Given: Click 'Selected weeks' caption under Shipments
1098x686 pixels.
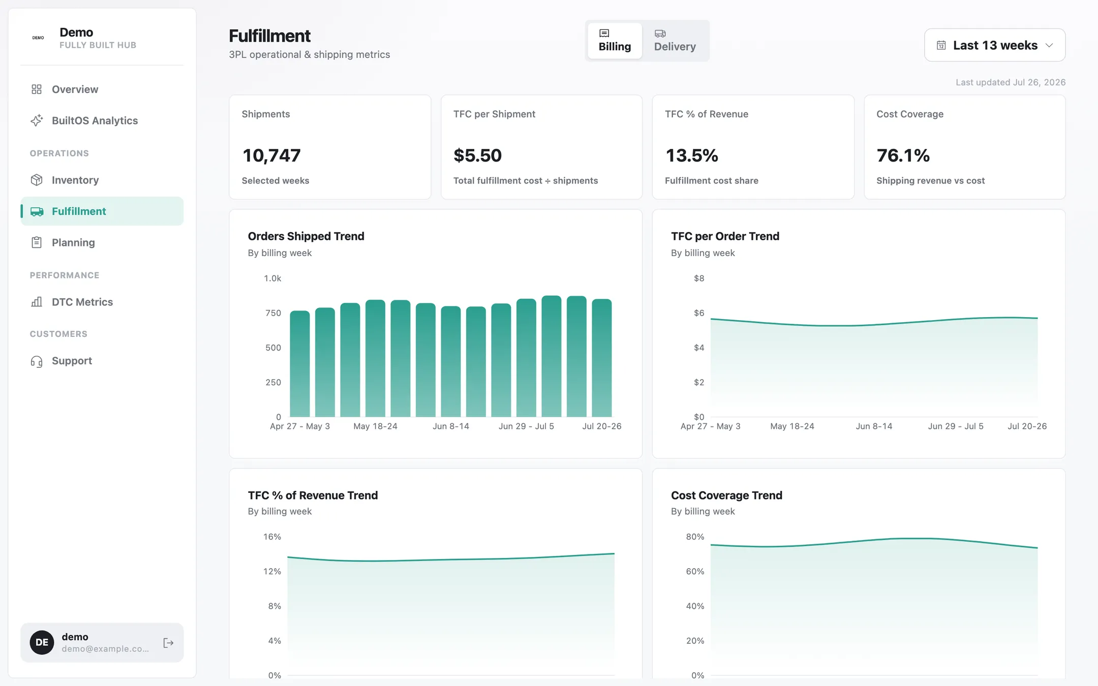Looking at the screenshot, I should (275, 181).
